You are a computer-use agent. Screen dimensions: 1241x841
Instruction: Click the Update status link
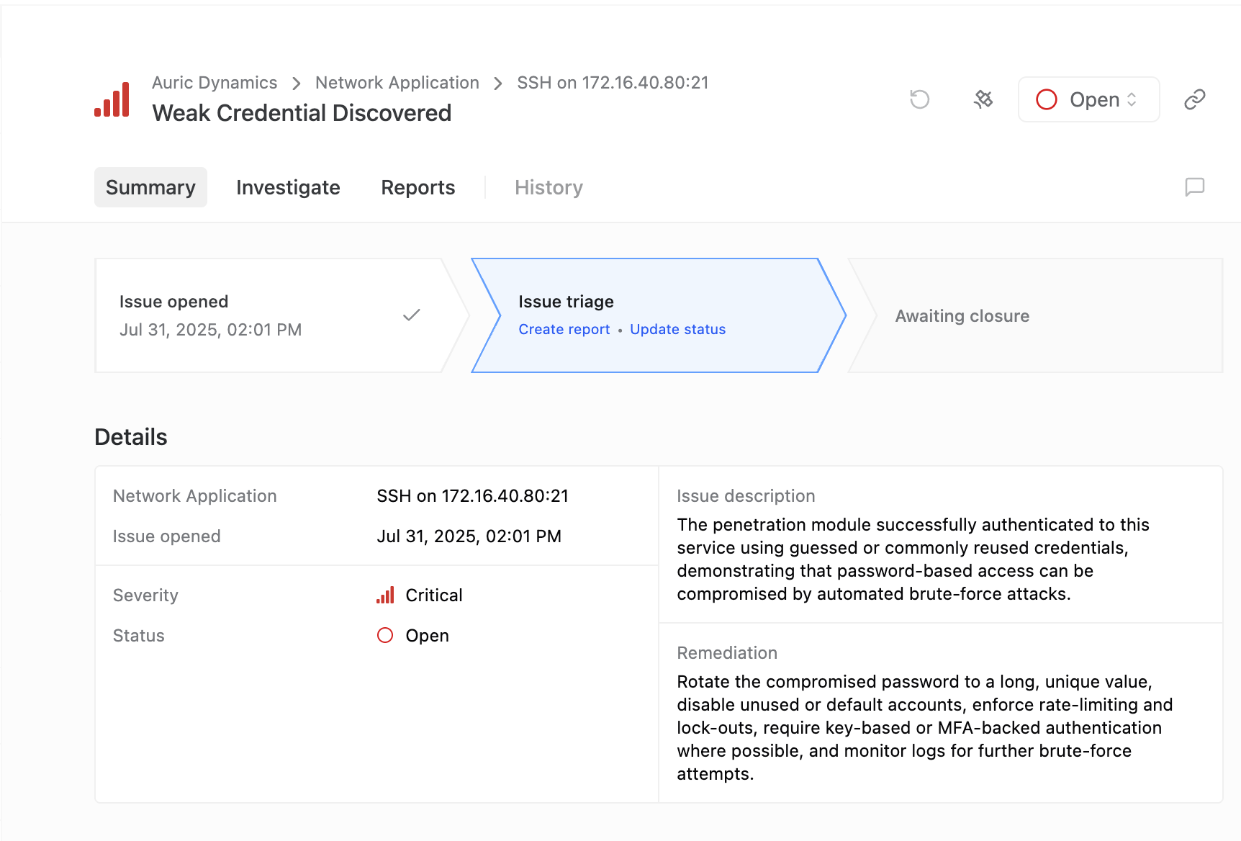click(x=677, y=329)
